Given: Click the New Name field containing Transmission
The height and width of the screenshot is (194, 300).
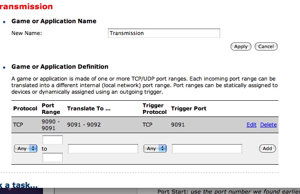Looking at the screenshot, I should point(164,33).
